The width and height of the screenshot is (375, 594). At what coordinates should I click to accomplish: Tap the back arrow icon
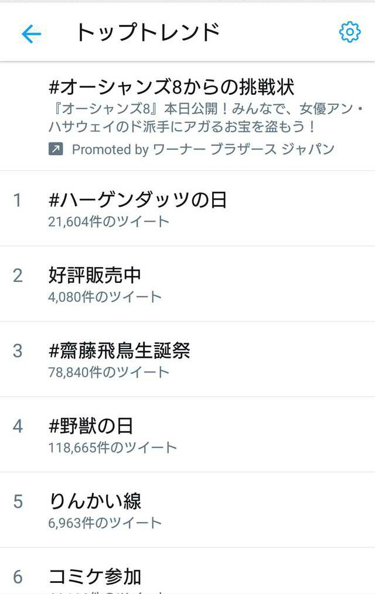(31, 34)
